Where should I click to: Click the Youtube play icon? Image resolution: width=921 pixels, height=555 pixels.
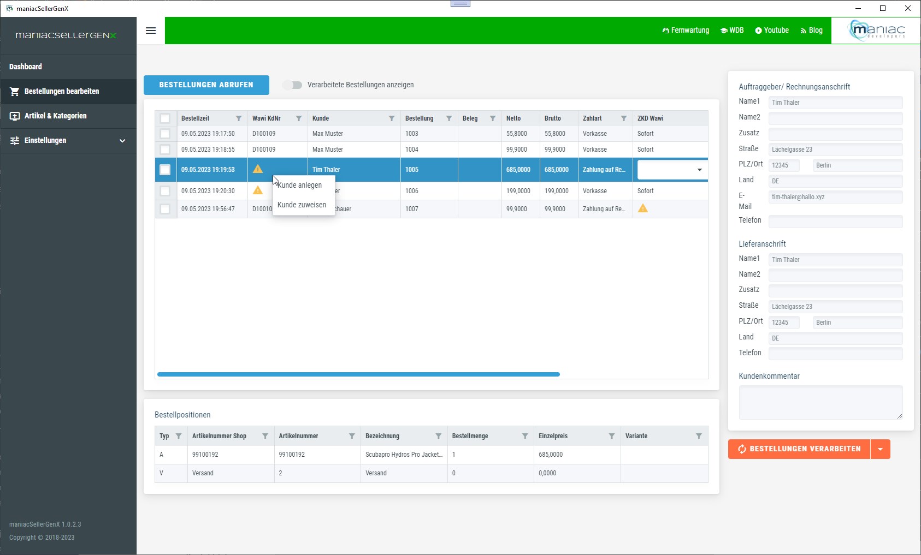pyautogui.click(x=758, y=31)
